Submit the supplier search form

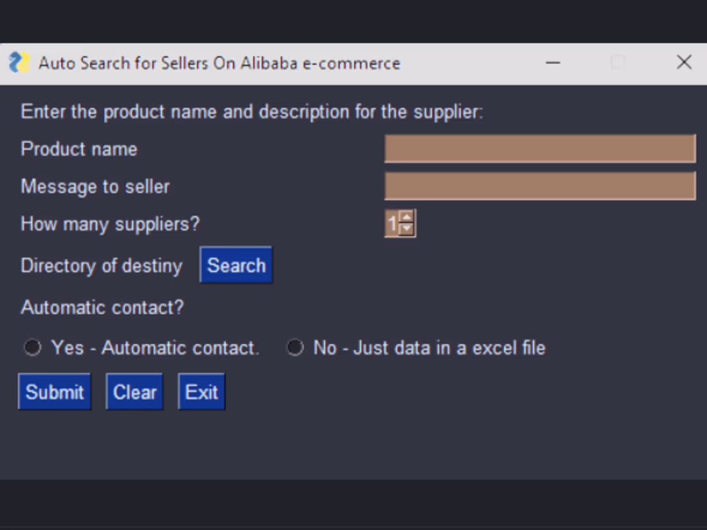54,391
